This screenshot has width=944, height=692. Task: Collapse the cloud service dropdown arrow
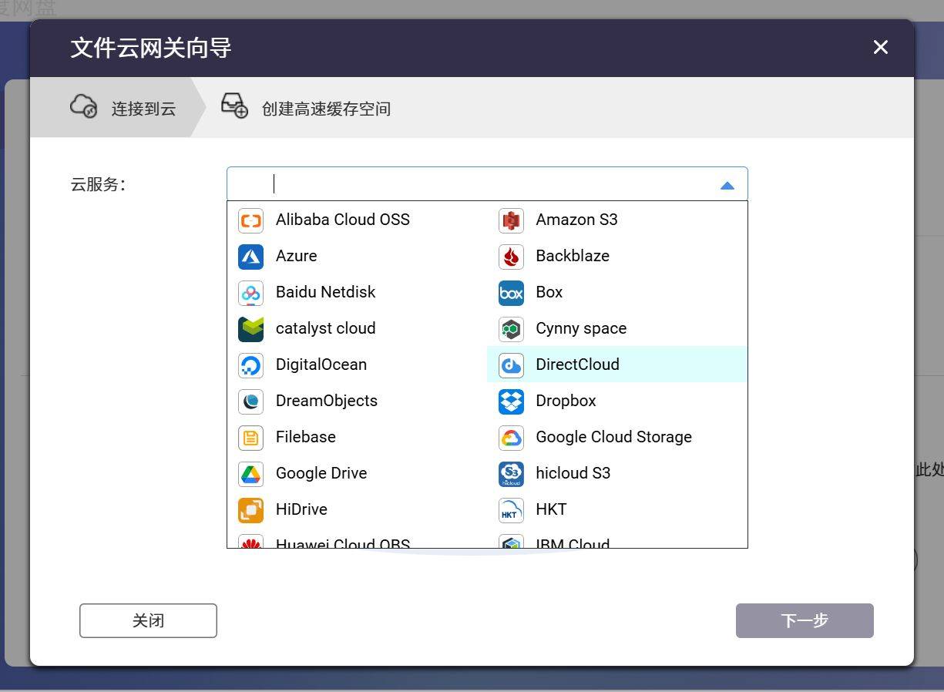[727, 185]
